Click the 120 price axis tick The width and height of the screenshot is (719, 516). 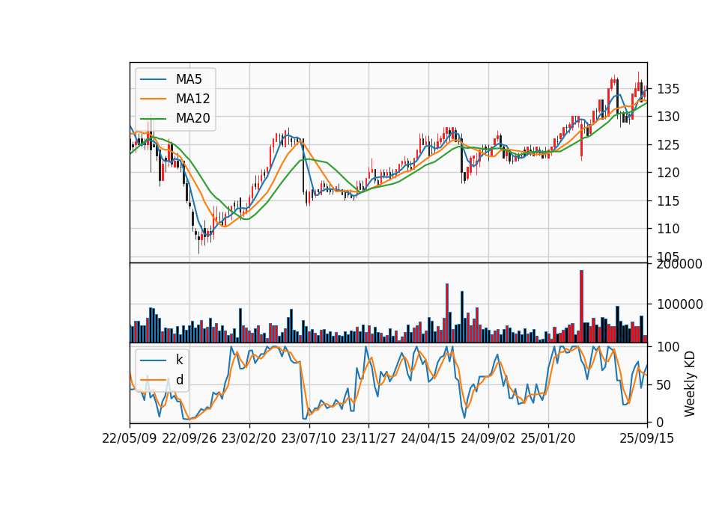pyautogui.click(x=668, y=173)
